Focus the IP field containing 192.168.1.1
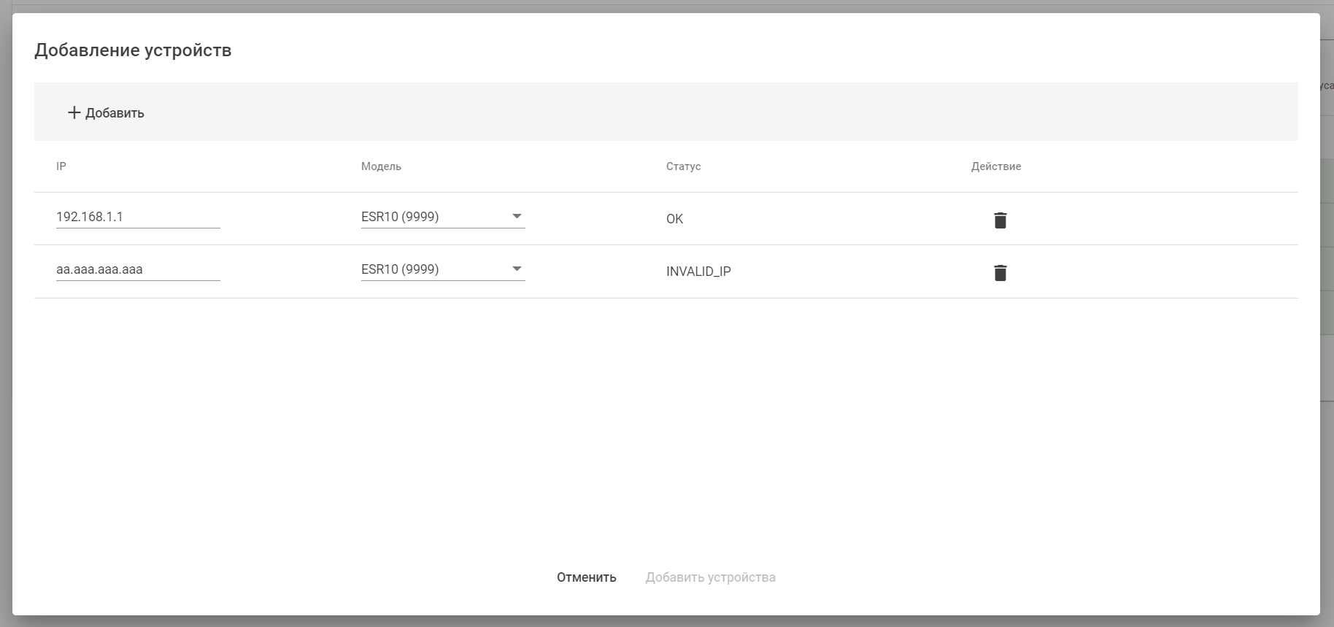The height and width of the screenshot is (627, 1334). tap(137, 217)
